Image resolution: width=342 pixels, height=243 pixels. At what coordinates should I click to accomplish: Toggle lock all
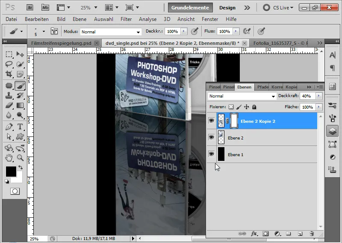254,107
